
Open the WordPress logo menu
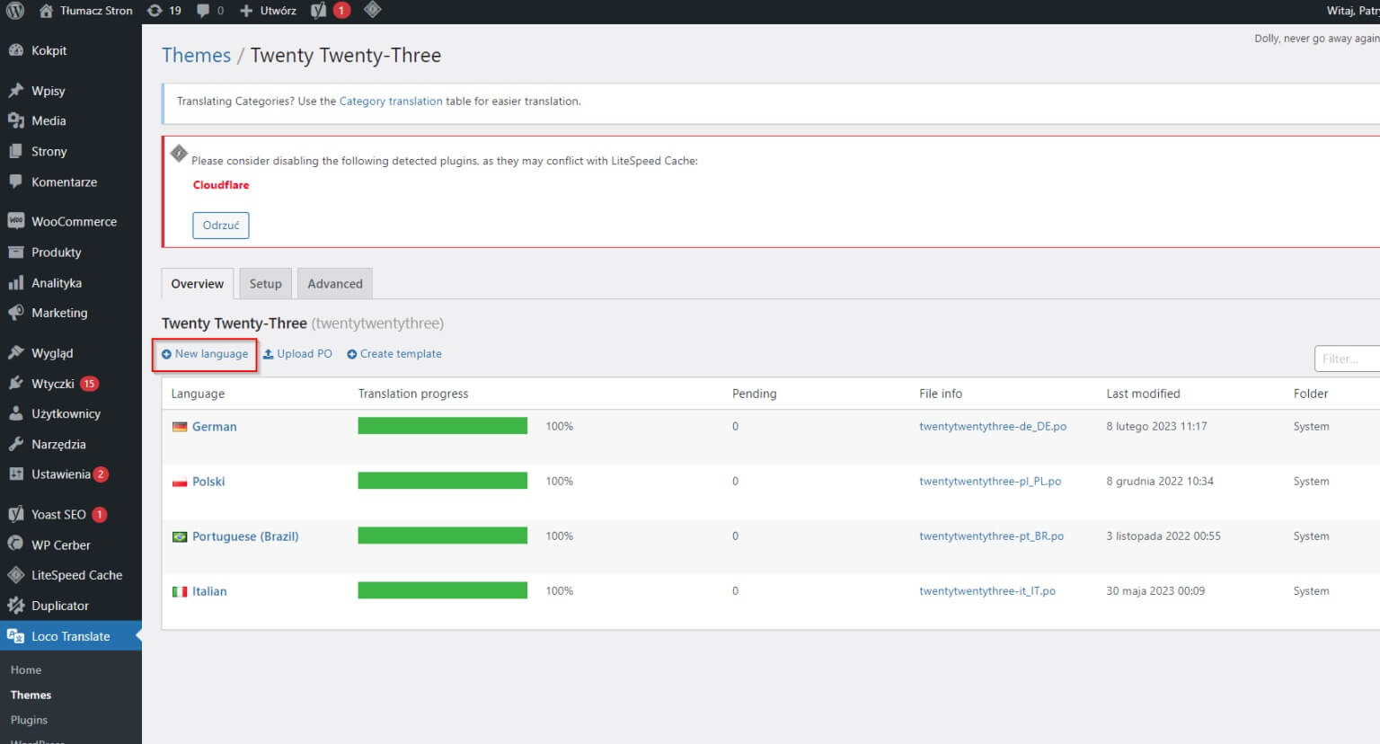(15, 11)
